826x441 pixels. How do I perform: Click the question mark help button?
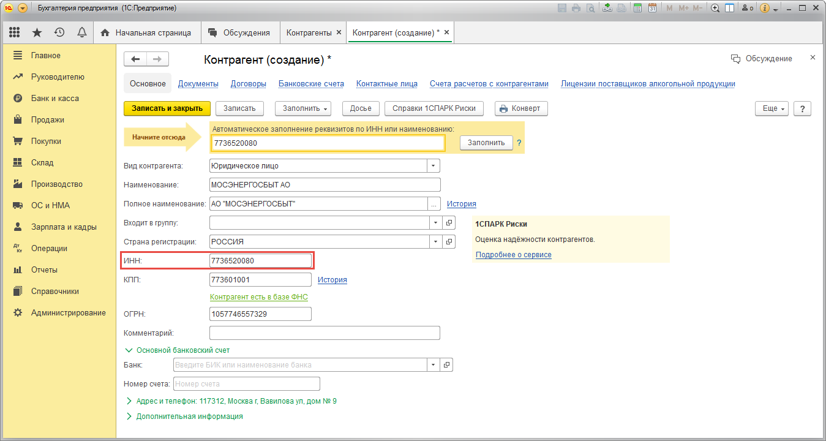(x=802, y=108)
